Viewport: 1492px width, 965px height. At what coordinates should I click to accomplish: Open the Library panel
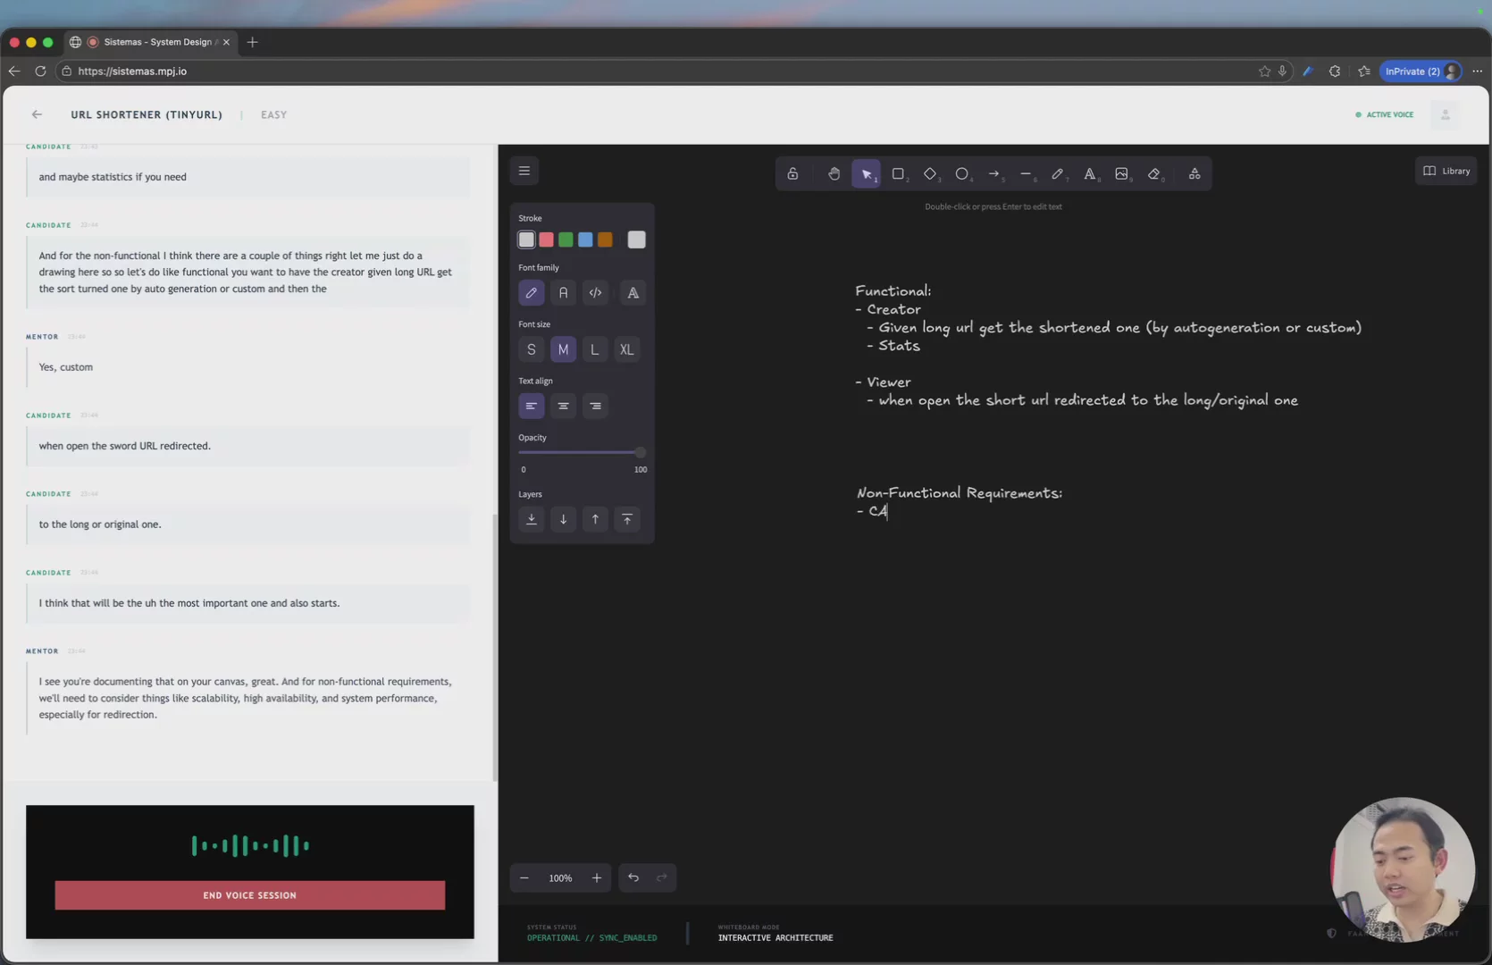(1446, 171)
